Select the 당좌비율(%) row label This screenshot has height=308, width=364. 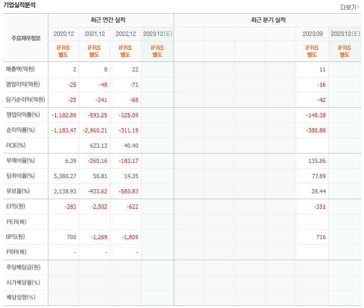coord(21,176)
